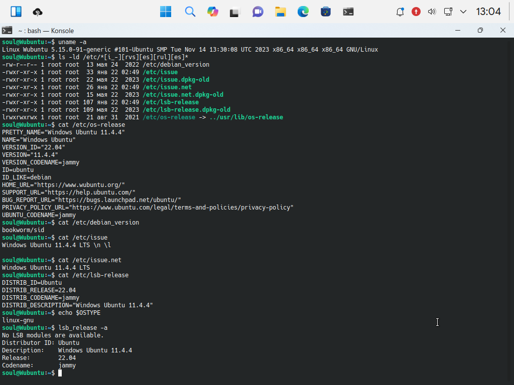Click the 'VERSION_ID="22.04"' line
Viewport: 514px width, 385px height.
point(34,147)
